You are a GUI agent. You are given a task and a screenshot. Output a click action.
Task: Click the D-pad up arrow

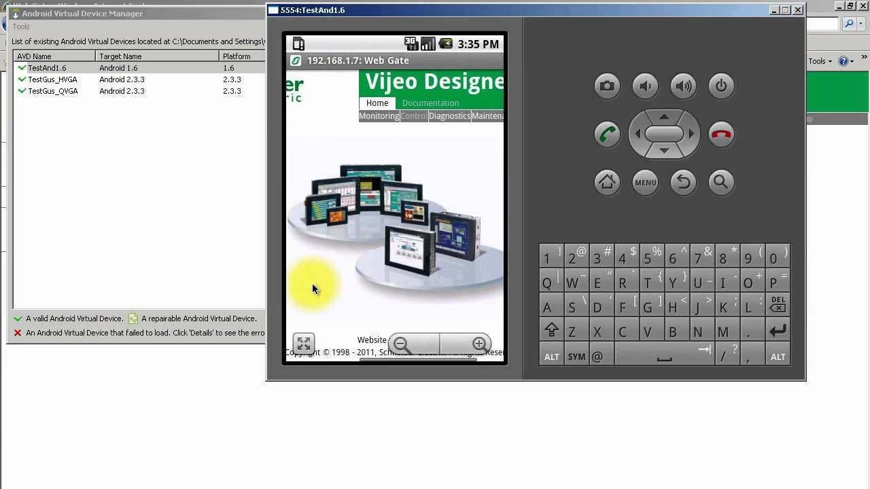click(x=664, y=117)
